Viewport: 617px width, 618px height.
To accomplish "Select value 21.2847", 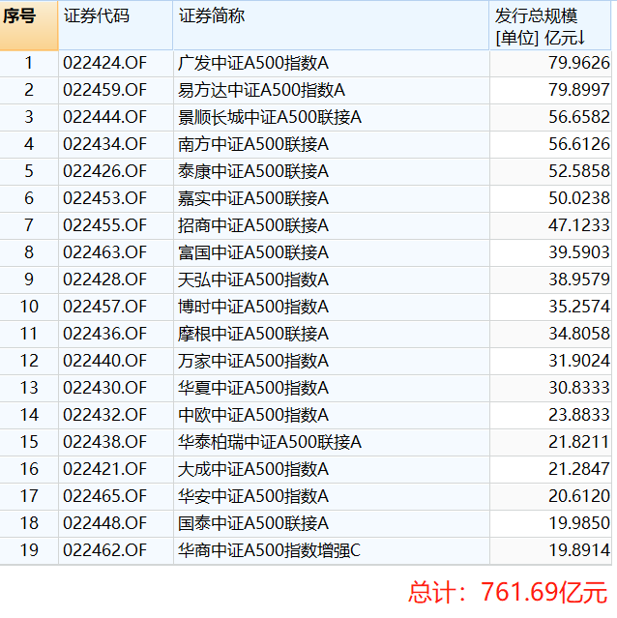I will point(550,469).
